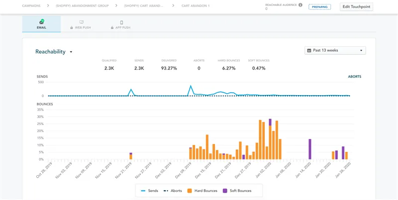398x200 pixels.
Task: Click the App Push phone icon
Action: pyautogui.click(x=121, y=22)
